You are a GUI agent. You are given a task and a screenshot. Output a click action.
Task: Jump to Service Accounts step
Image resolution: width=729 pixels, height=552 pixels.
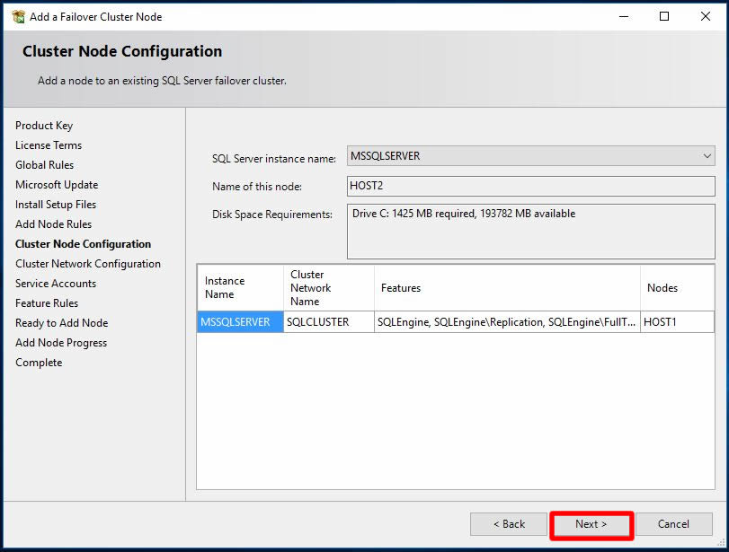coord(56,284)
